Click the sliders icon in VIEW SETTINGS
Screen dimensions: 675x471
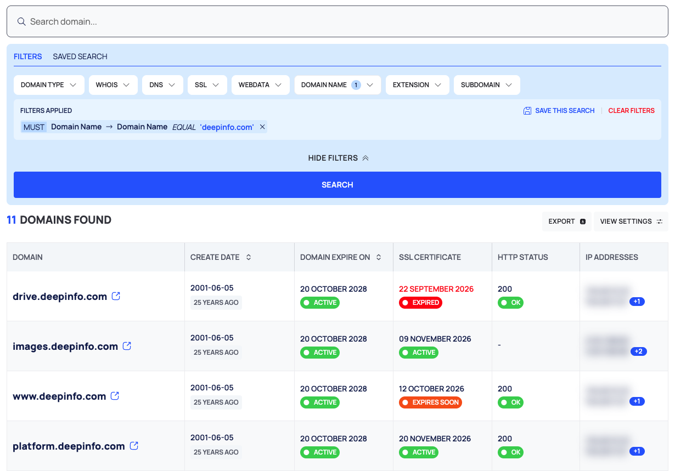(660, 222)
